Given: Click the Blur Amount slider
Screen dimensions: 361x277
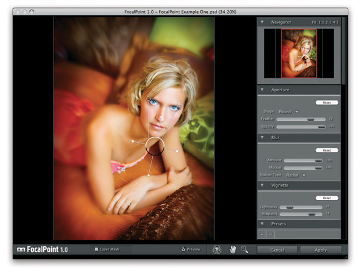Looking at the screenshot, I should pyautogui.click(x=303, y=160).
